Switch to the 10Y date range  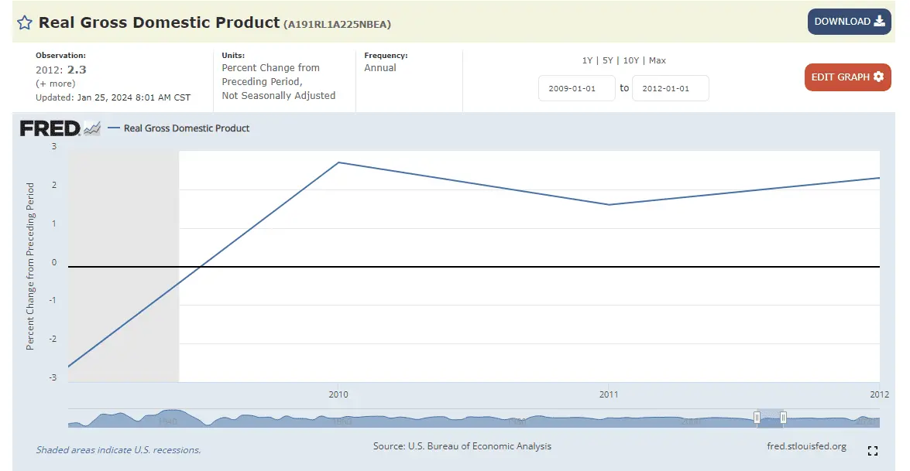pos(631,60)
